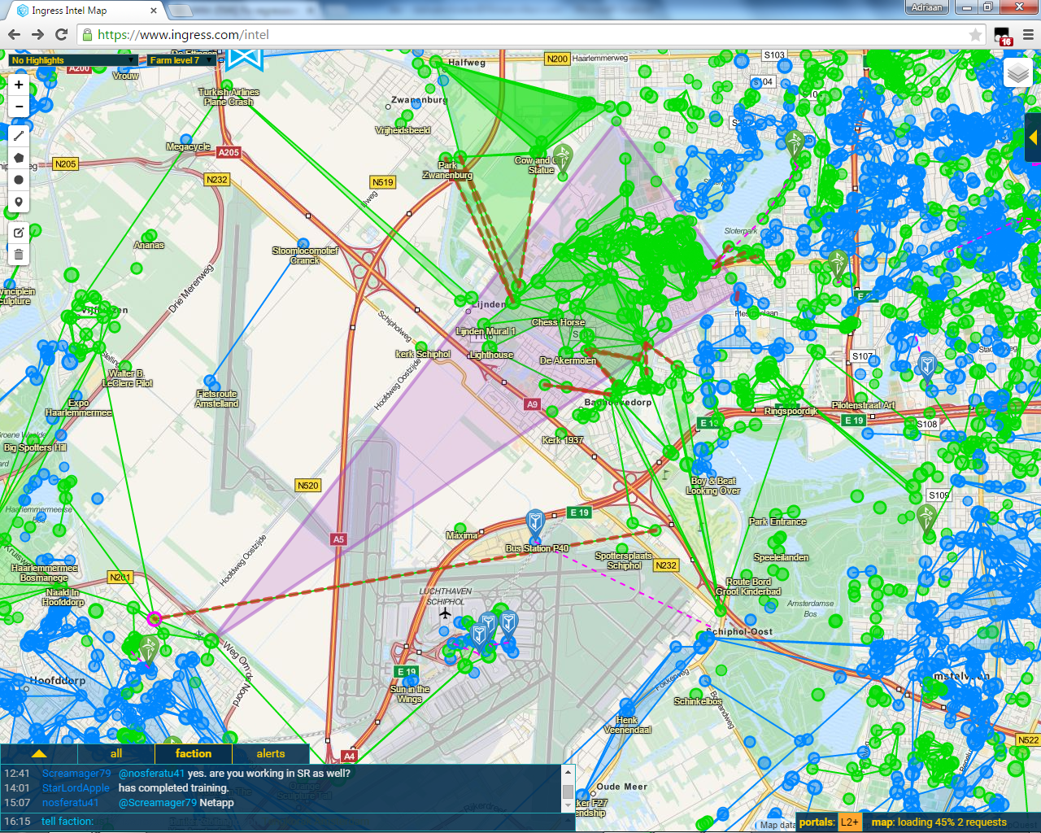Image resolution: width=1041 pixels, height=833 pixels.
Task: Activate the edit drawn layers tool
Action: pos(19,233)
